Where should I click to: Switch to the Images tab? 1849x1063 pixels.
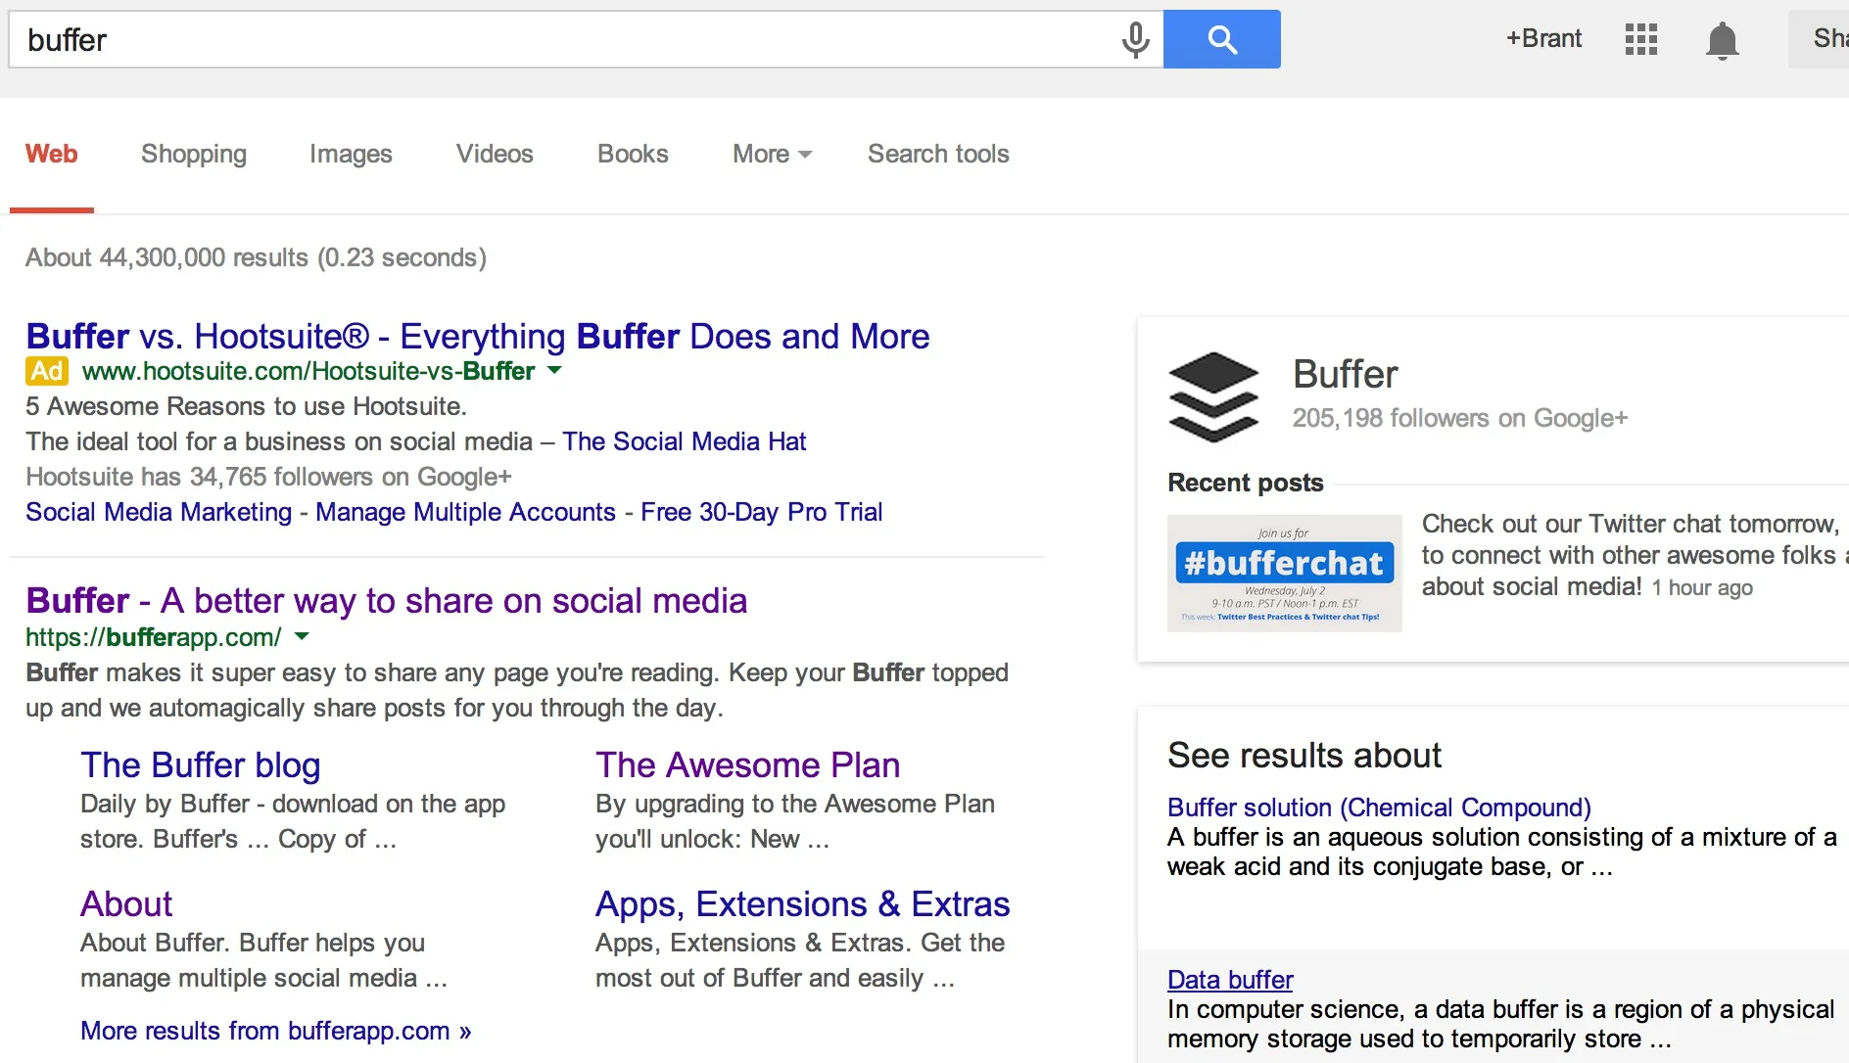click(x=351, y=154)
